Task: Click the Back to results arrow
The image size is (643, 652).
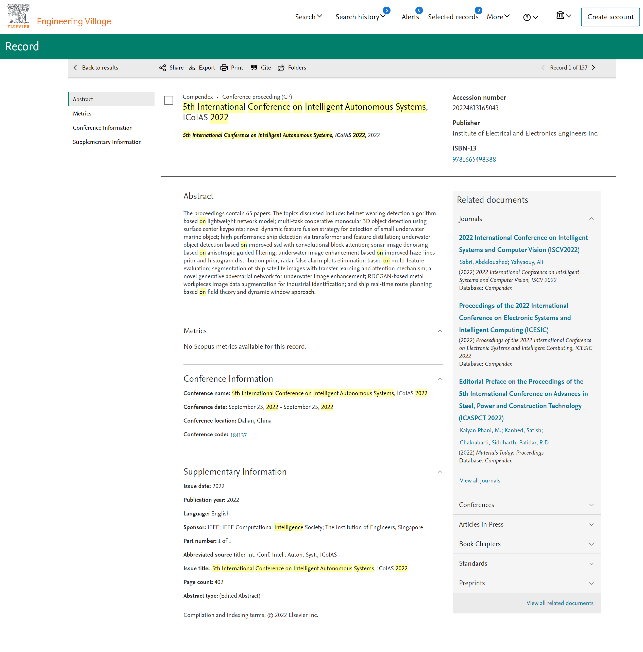Action: pos(75,68)
